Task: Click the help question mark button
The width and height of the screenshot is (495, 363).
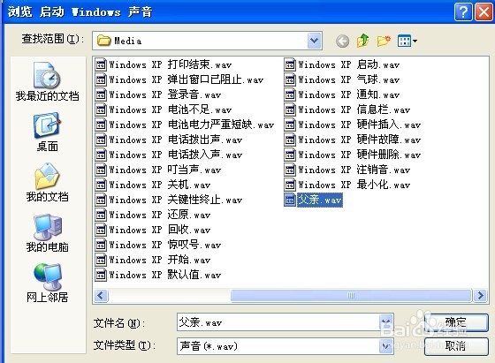Action: click(463, 12)
